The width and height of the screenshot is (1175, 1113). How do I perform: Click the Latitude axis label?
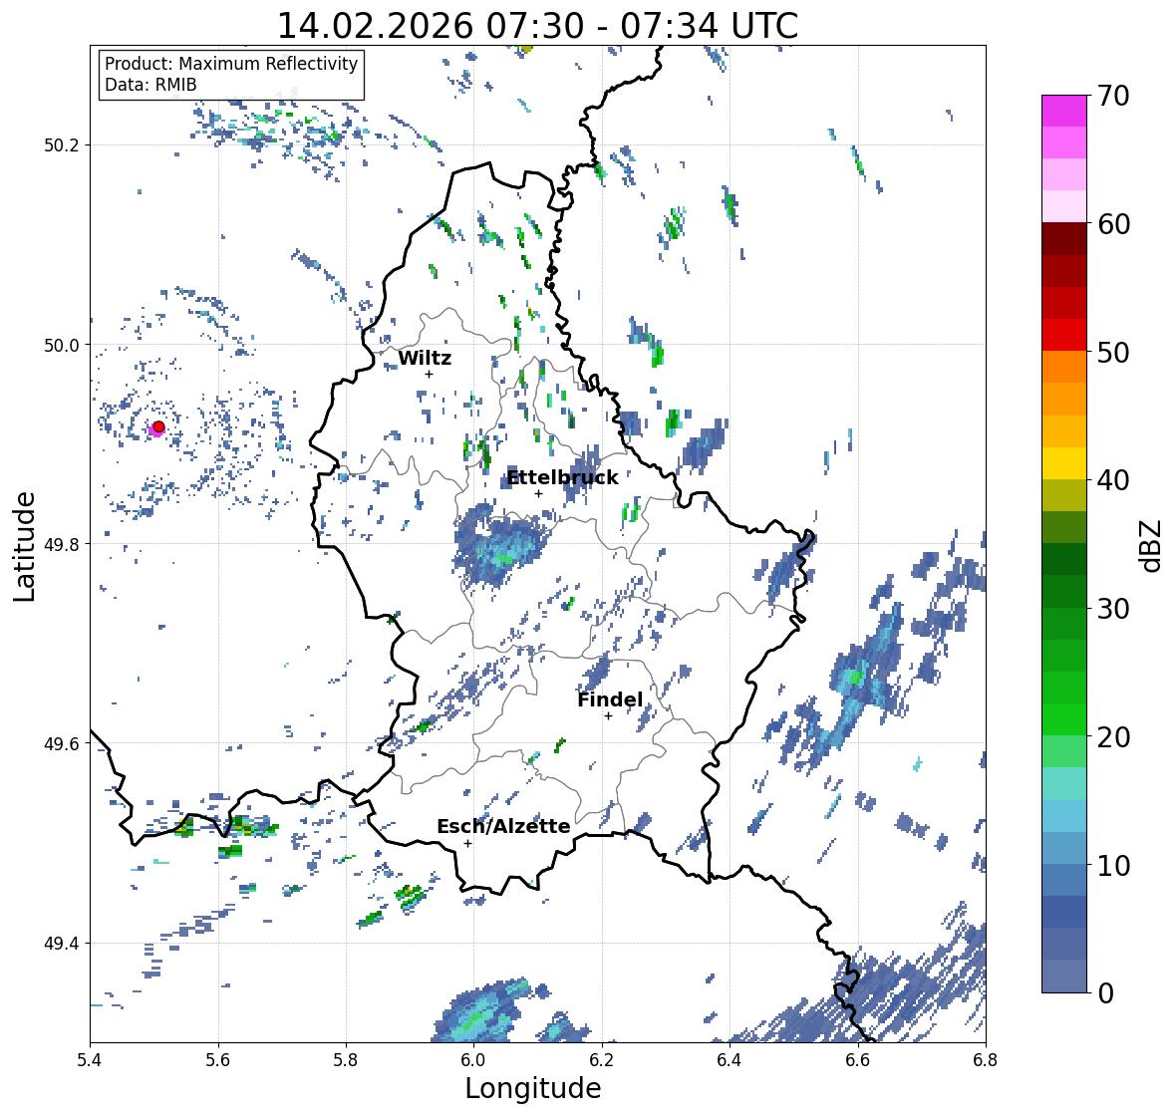[x=25, y=546]
